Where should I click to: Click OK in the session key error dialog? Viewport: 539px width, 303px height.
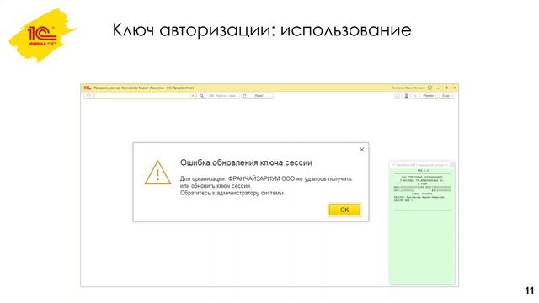(344, 210)
